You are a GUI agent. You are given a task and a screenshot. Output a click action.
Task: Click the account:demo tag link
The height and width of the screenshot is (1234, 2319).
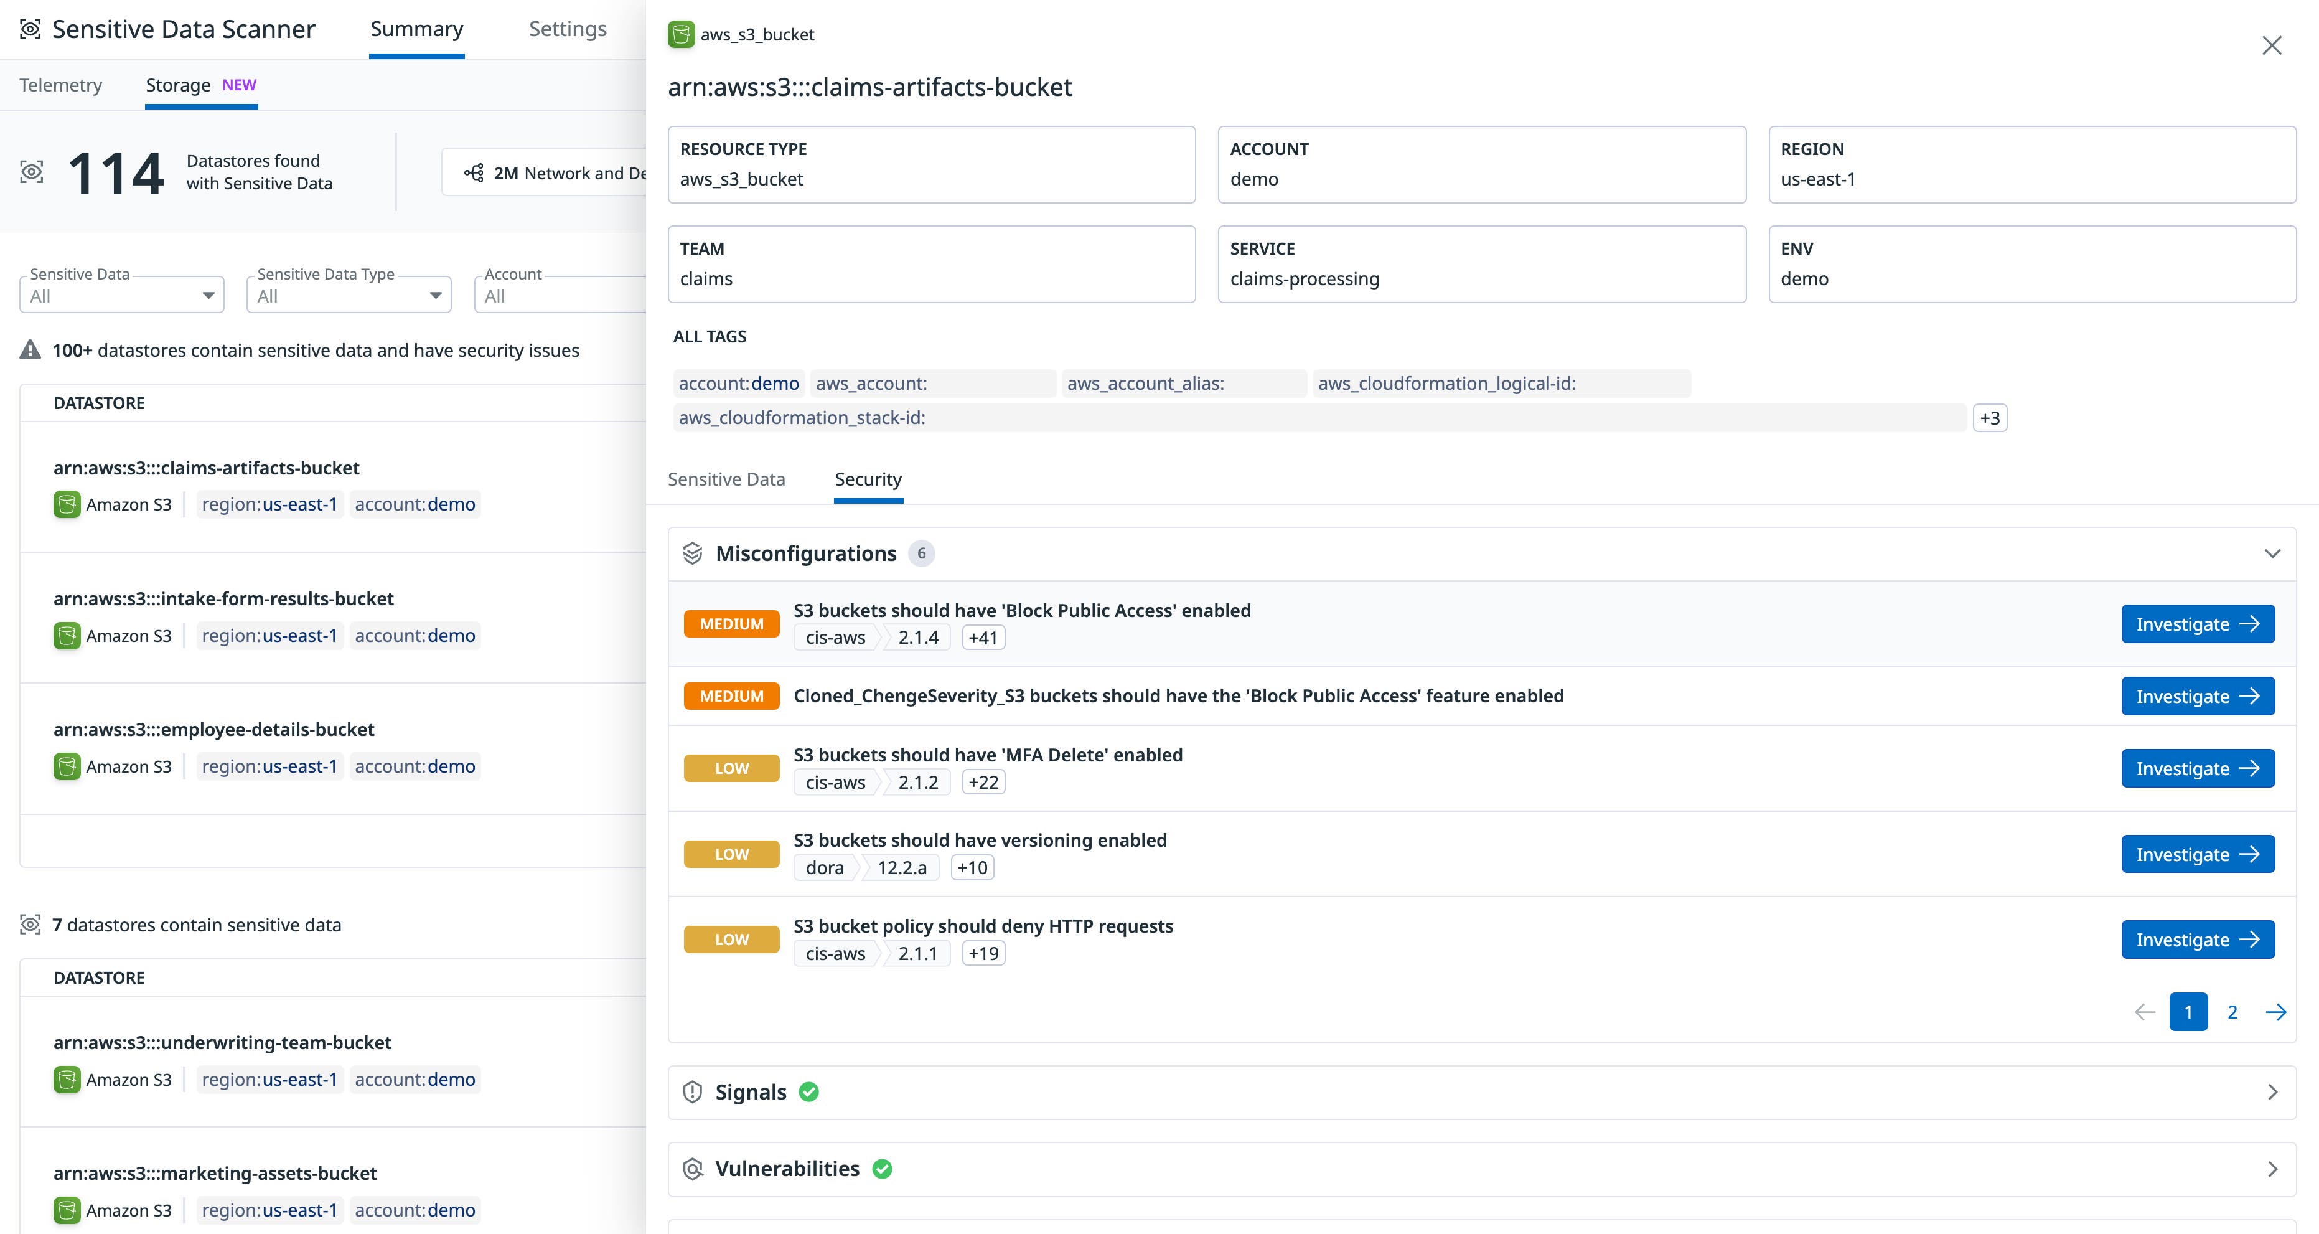tap(738, 383)
